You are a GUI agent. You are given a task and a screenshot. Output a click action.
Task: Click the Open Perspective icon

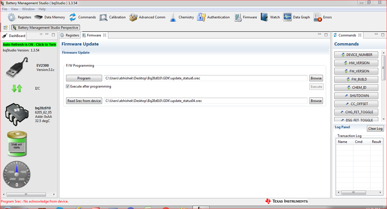[x=5, y=28]
